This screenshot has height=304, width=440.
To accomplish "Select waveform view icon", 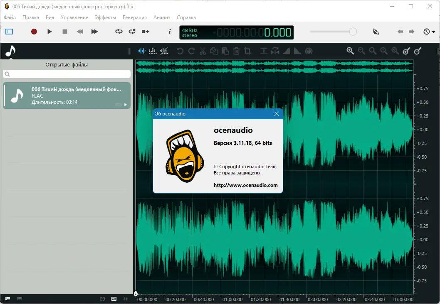I will 141,51.
